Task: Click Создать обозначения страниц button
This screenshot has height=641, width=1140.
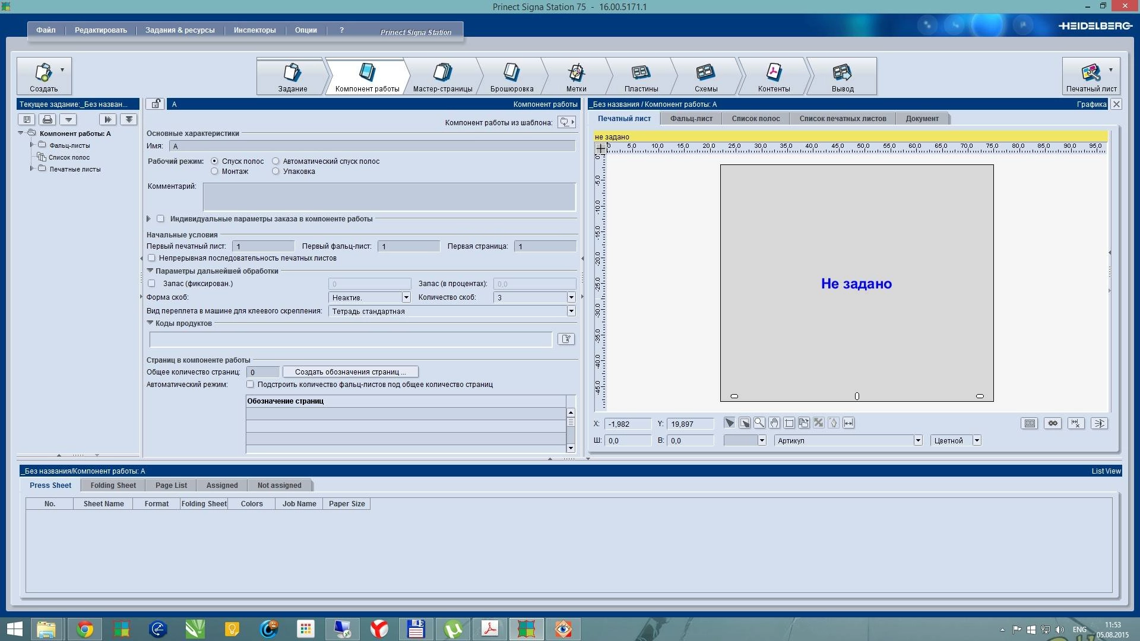Action: [350, 372]
